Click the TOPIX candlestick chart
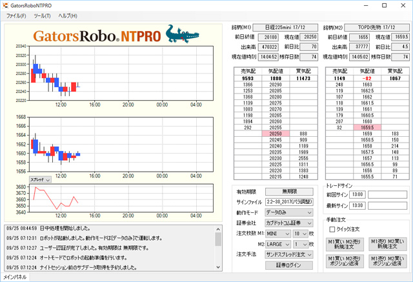 pyautogui.click(x=121, y=145)
